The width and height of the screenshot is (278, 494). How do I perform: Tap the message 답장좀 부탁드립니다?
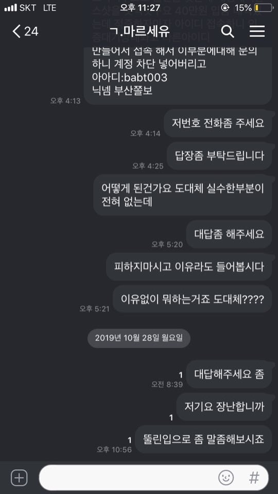pos(219,155)
